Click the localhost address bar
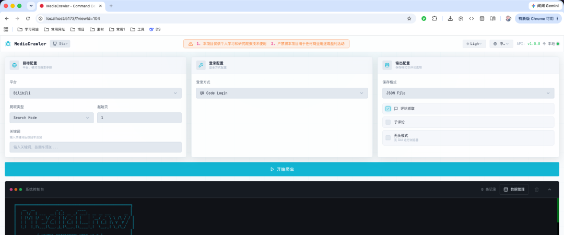The width and height of the screenshot is (564, 235). tap(226, 18)
